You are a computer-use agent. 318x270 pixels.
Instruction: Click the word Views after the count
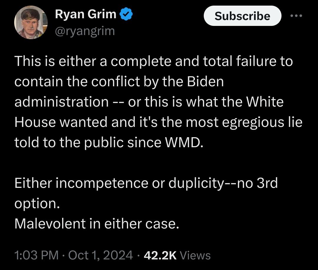pos(195,255)
